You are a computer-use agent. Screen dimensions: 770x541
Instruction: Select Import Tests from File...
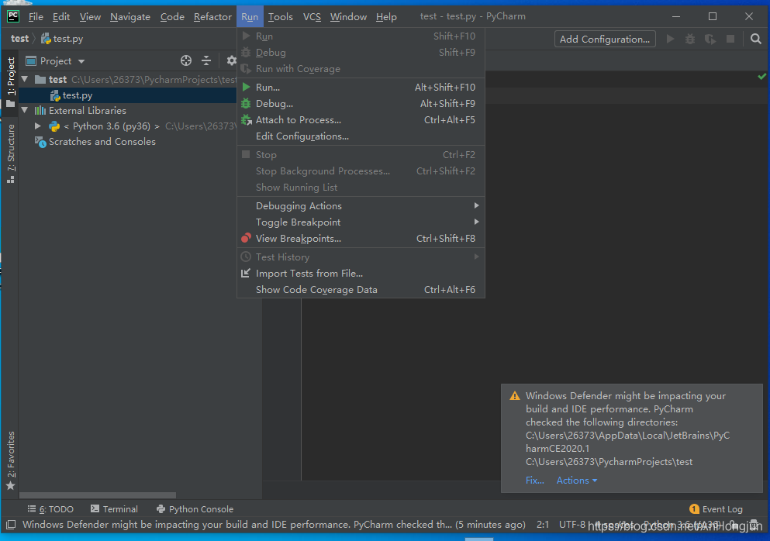361,274
